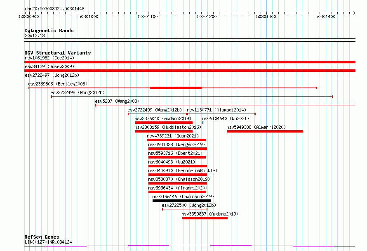Select the esv34129 (Gusev2009) variant label
367x251 pixels.
pyautogui.click(x=49, y=66)
